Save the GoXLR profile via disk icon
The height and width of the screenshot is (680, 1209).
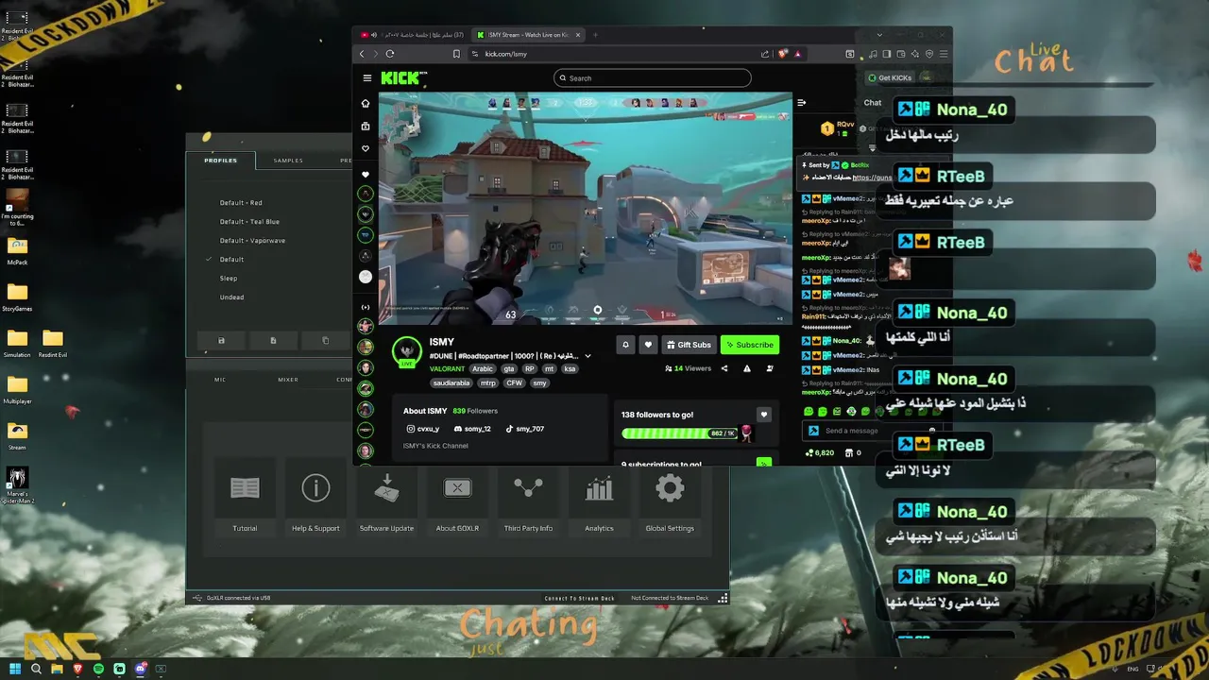click(x=221, y=340)
